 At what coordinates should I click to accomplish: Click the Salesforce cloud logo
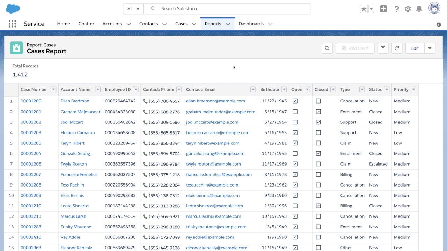point(13,9)
